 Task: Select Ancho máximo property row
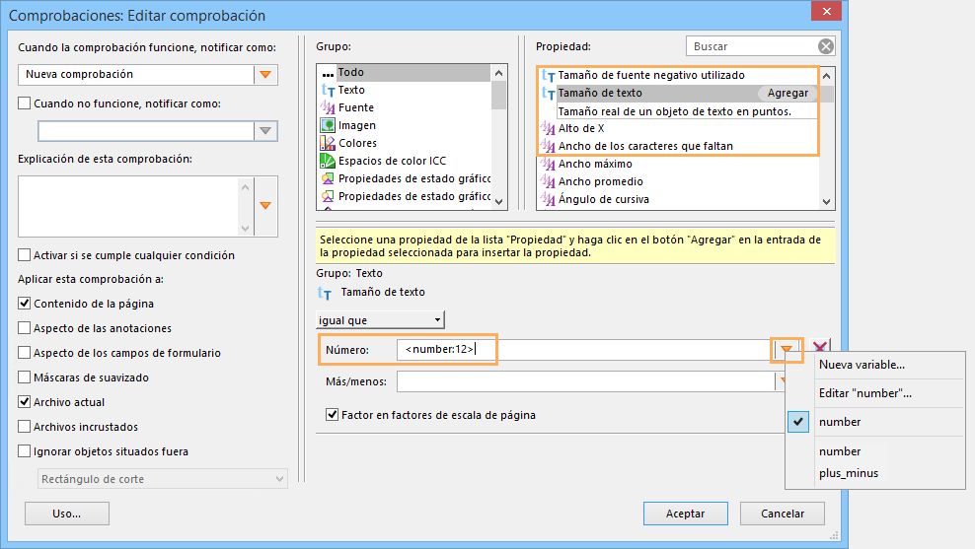[678, 164]
